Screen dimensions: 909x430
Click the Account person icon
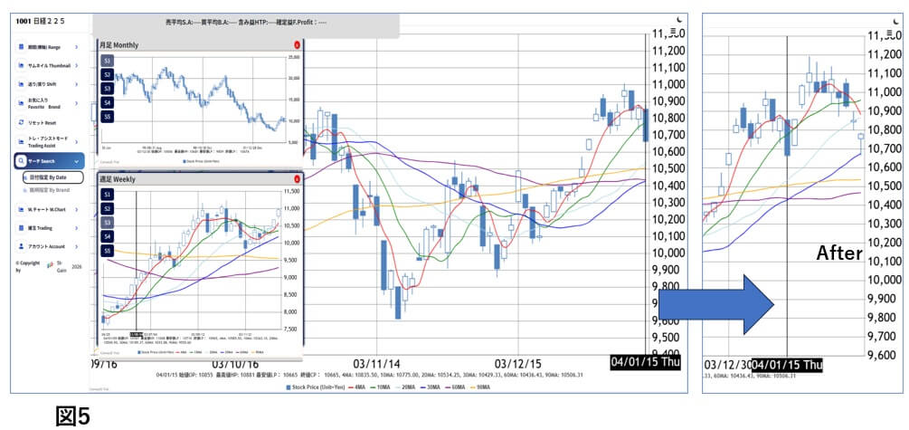pos(22,246)
